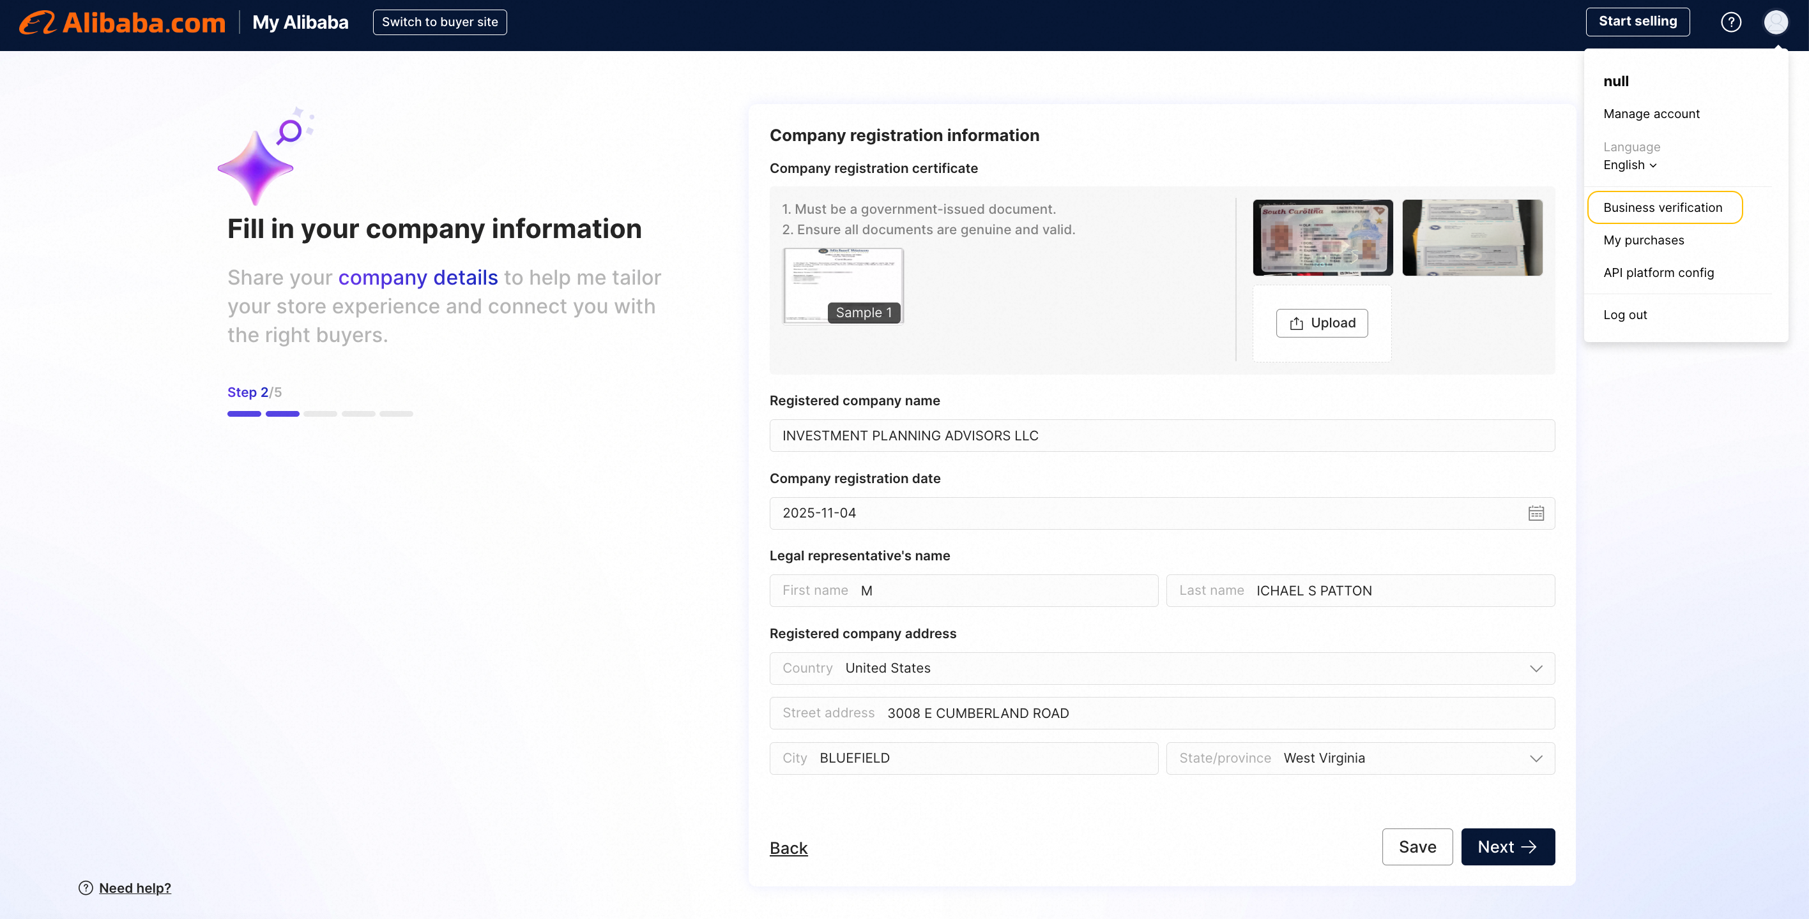Edit the Last name field

[1360, 591]
